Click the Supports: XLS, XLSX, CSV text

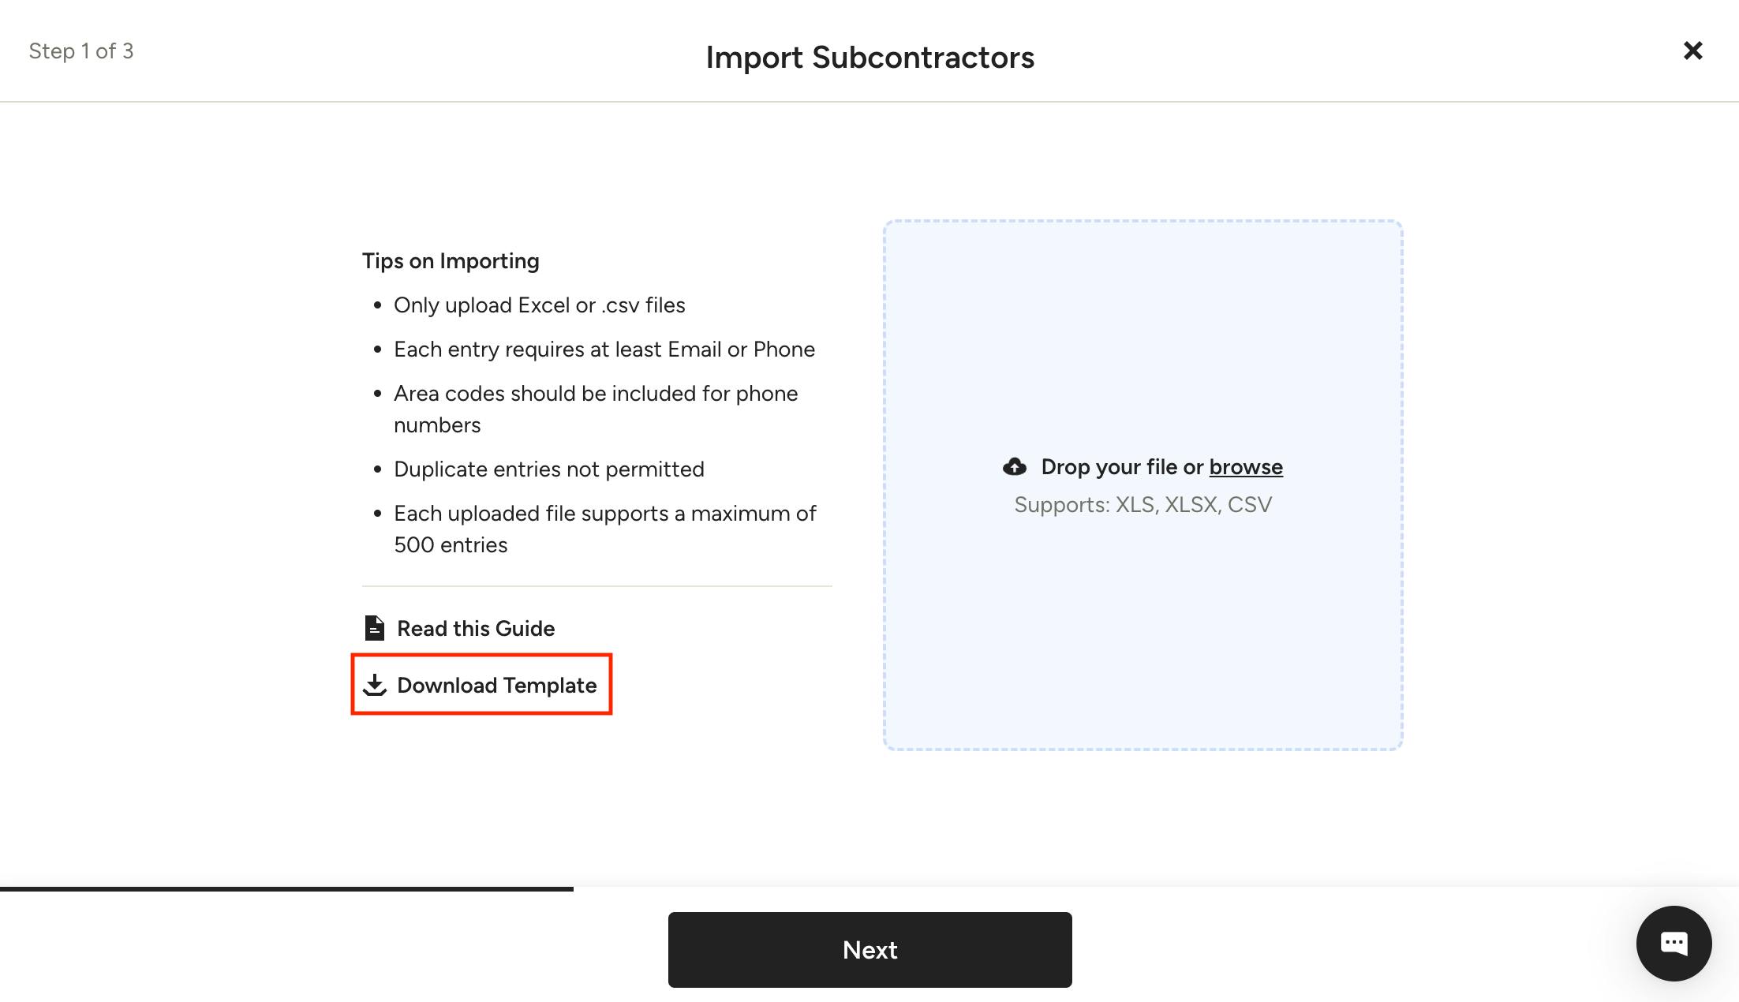coord(1143,505)
